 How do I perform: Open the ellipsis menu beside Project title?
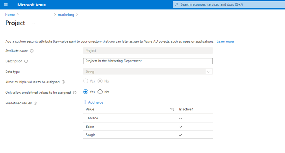click(x=33, y=23)
